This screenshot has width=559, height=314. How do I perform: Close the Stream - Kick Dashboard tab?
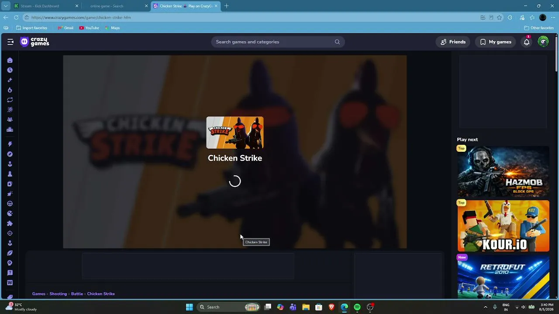point(77,6)
